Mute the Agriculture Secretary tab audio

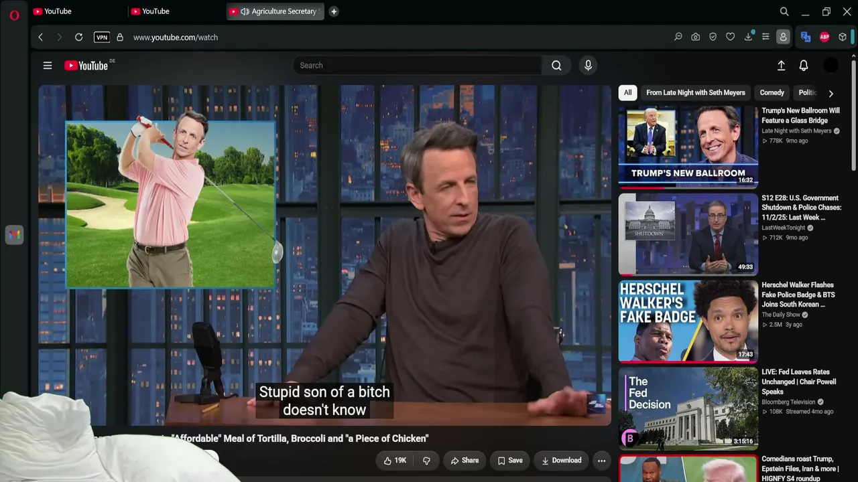click(x=245, y=11)
